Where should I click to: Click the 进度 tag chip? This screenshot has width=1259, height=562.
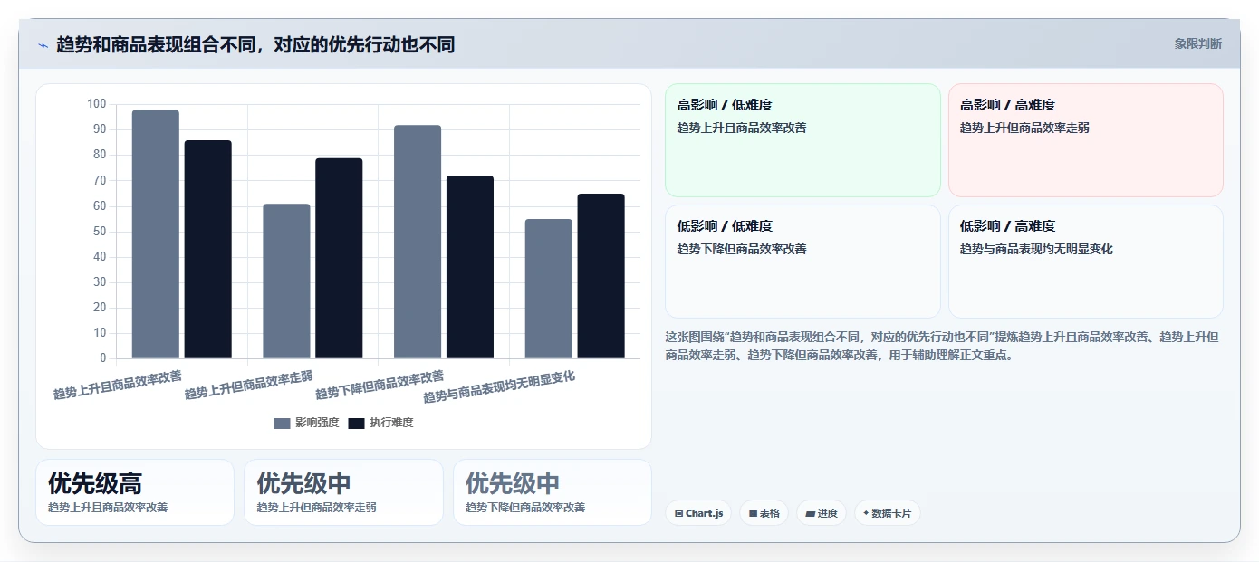(x=822, y=513)
